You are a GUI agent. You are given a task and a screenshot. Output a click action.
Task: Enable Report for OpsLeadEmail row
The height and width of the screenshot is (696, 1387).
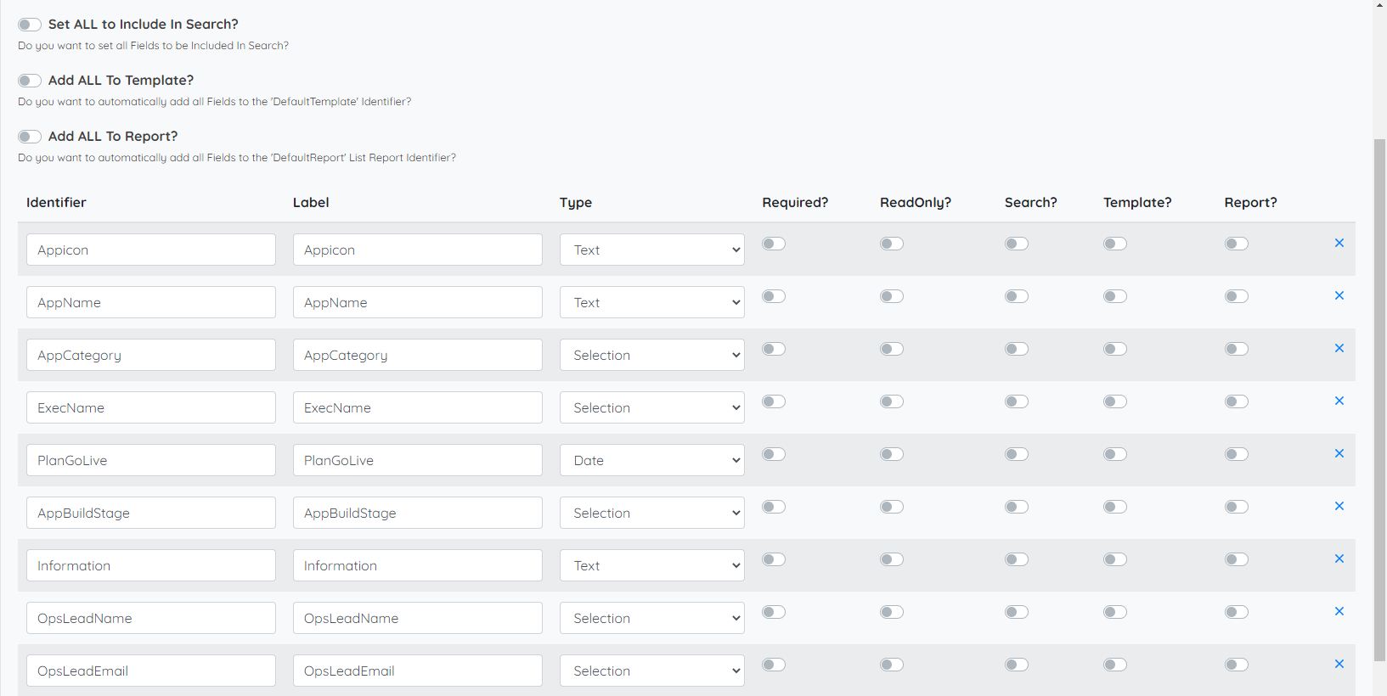click(1237, 665)
